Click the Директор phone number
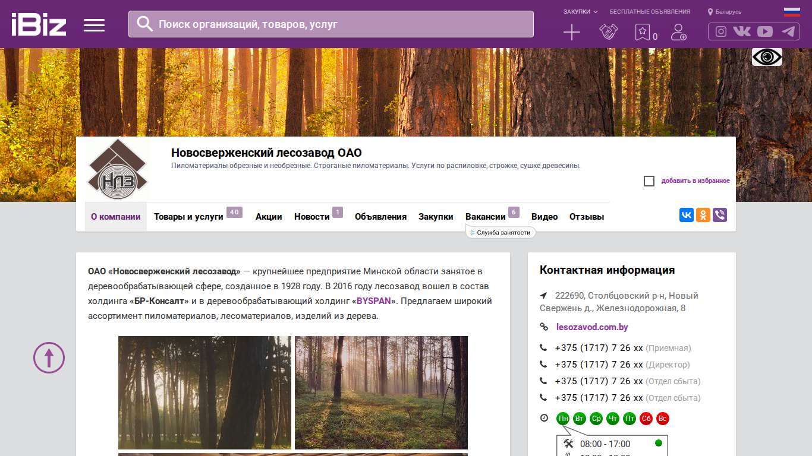 (x=599, y=365)
